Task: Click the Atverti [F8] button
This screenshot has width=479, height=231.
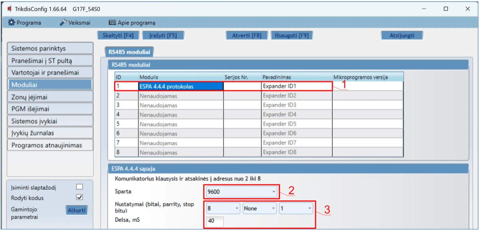Action: point(246,35)
